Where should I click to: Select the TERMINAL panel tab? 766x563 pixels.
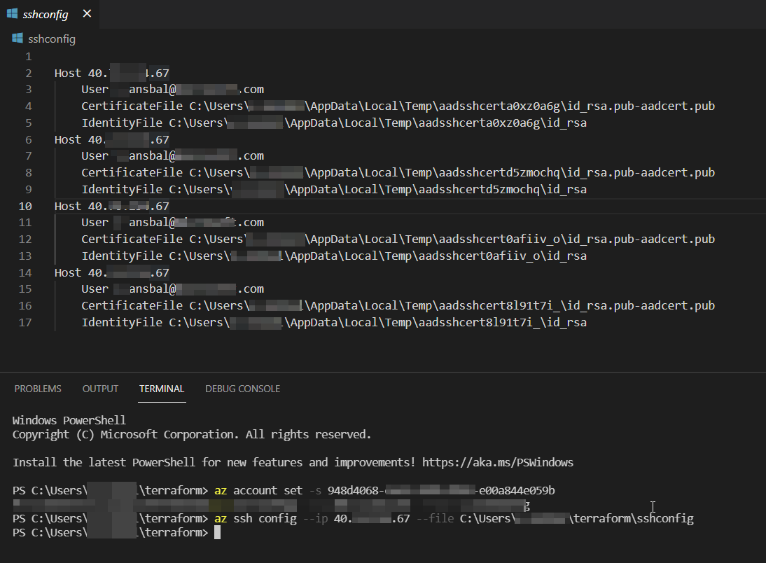[162, 389]
